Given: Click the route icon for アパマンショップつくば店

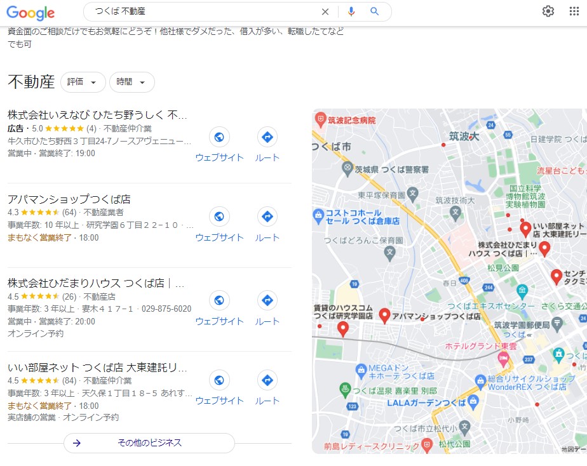Looking at the screenshot, I should click(267, 216).
